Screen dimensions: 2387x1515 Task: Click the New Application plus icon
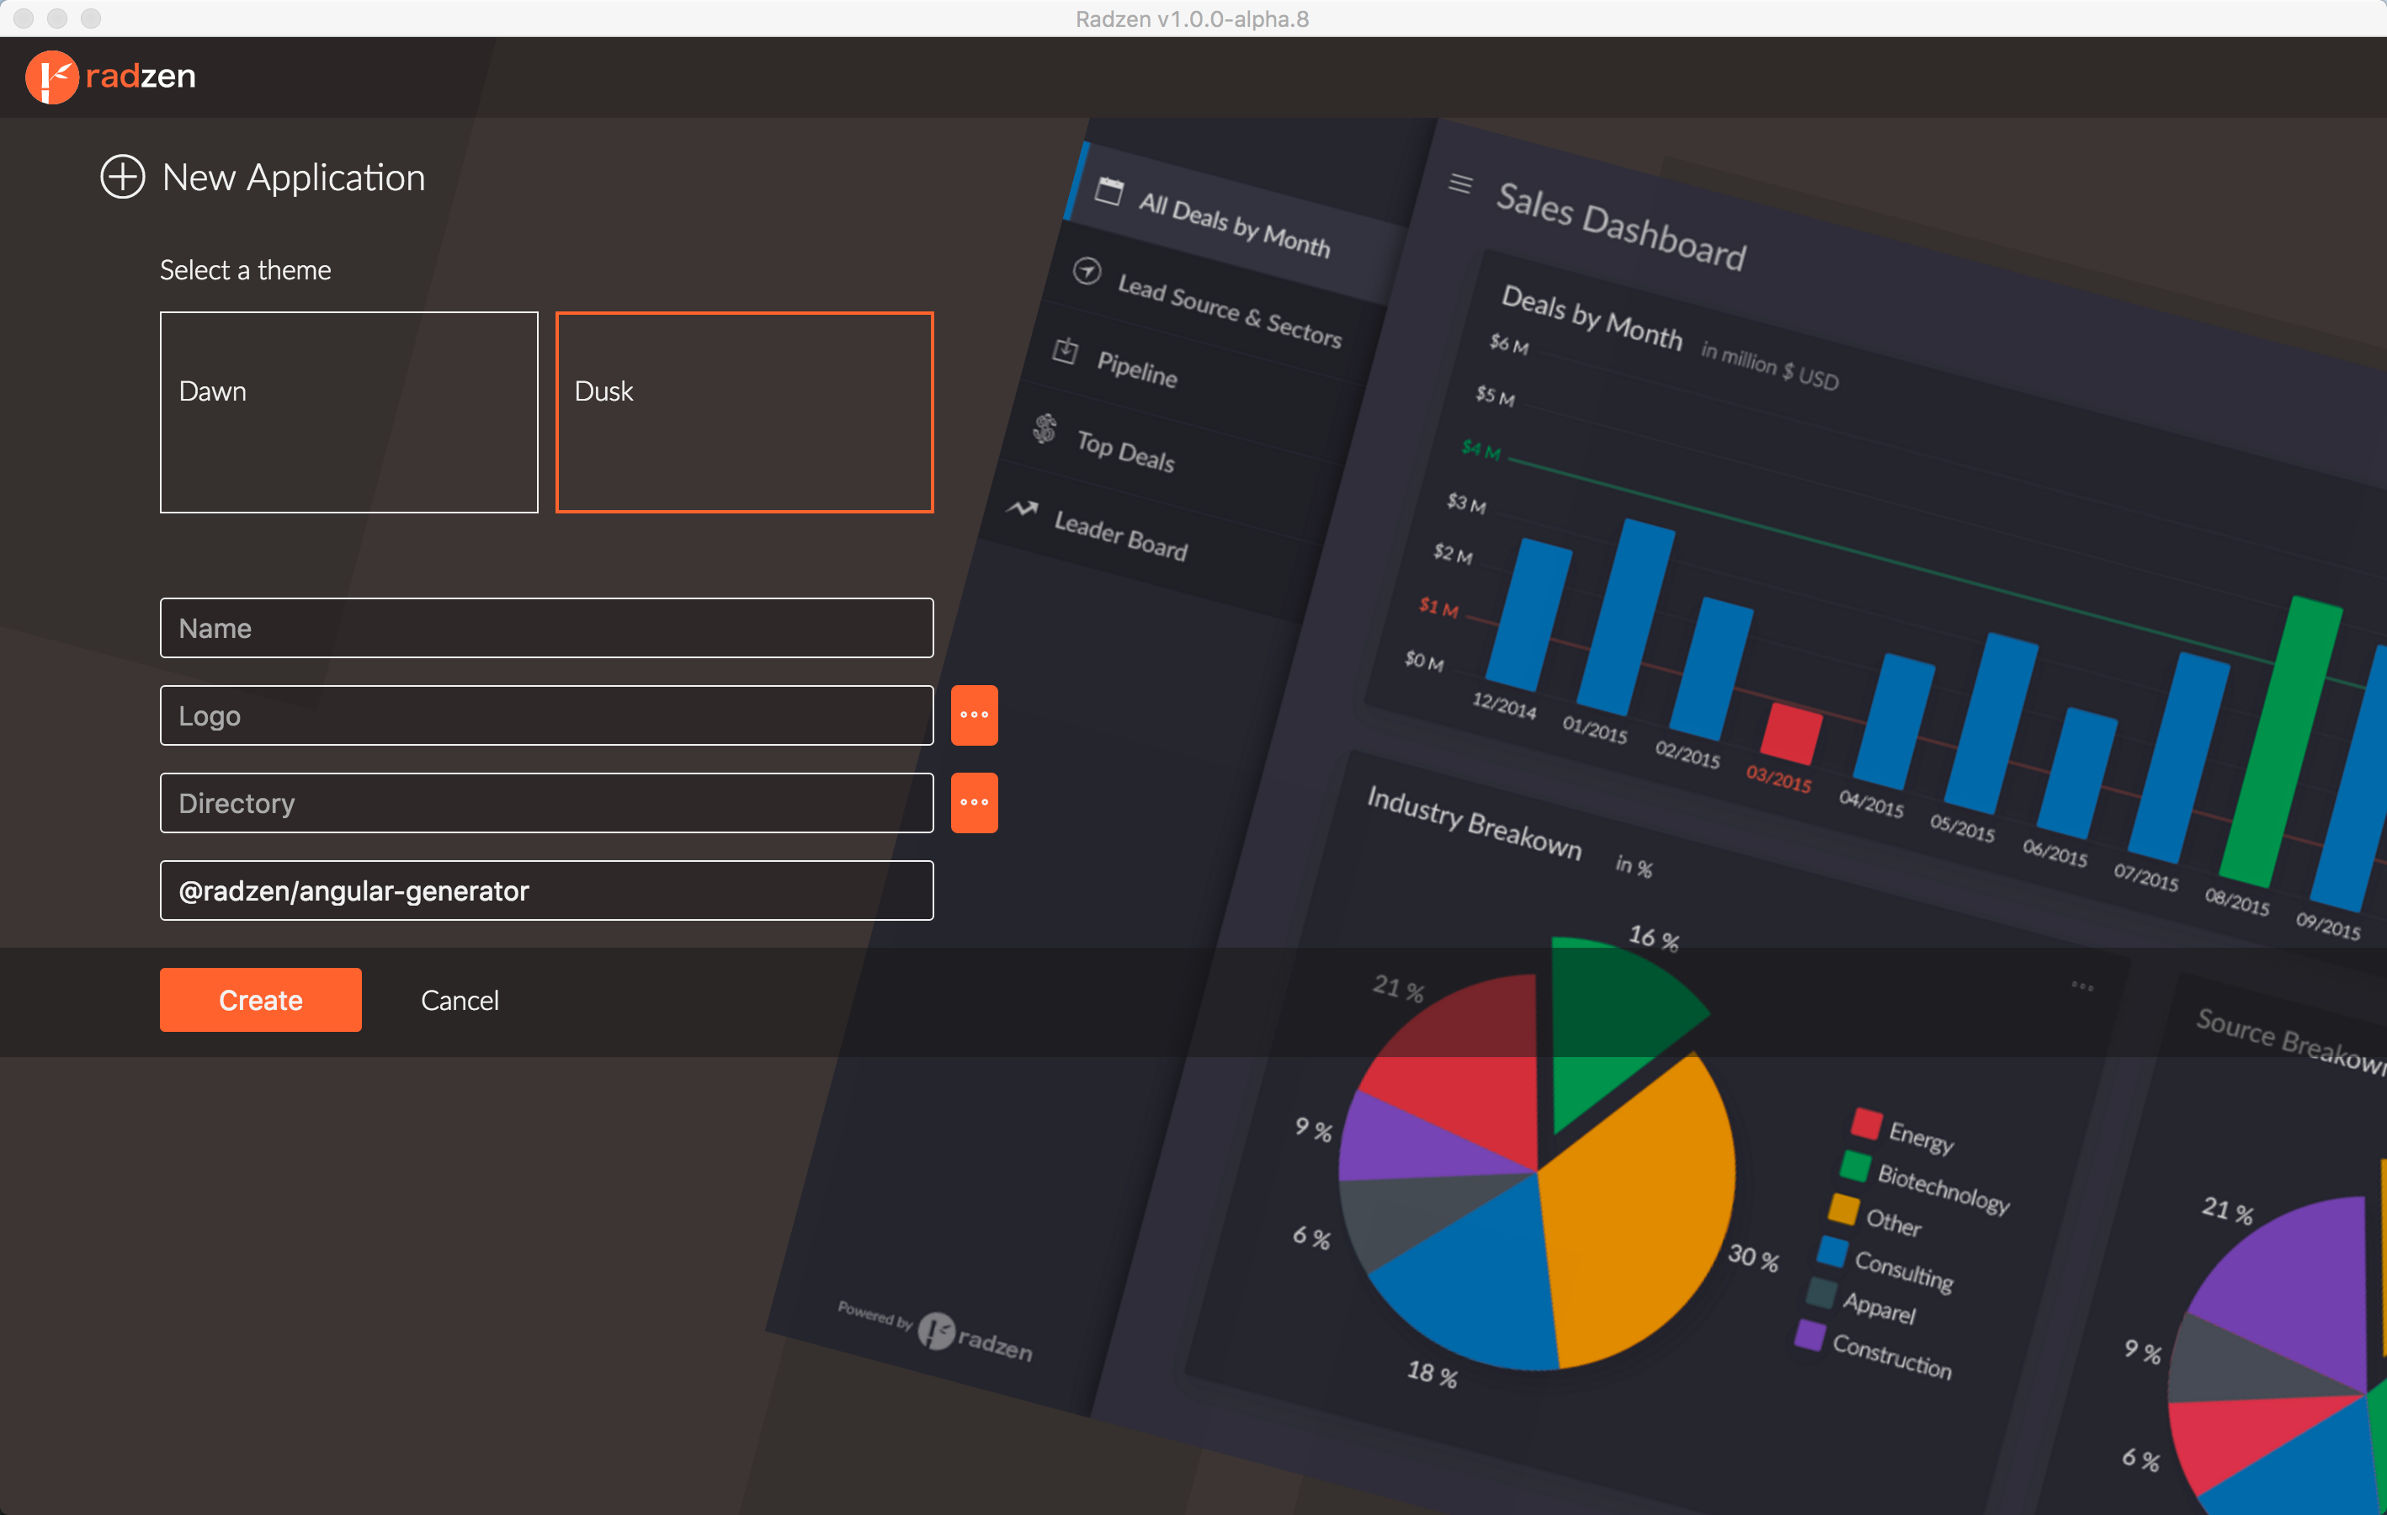click(x=123, y=178)
